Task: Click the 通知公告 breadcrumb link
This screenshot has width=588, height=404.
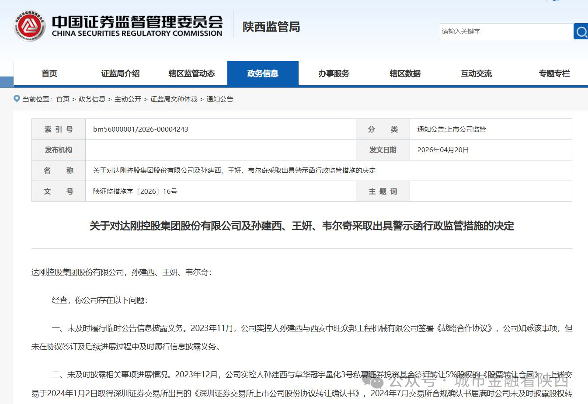Action: pyautogui.click(x=220, y=99)
